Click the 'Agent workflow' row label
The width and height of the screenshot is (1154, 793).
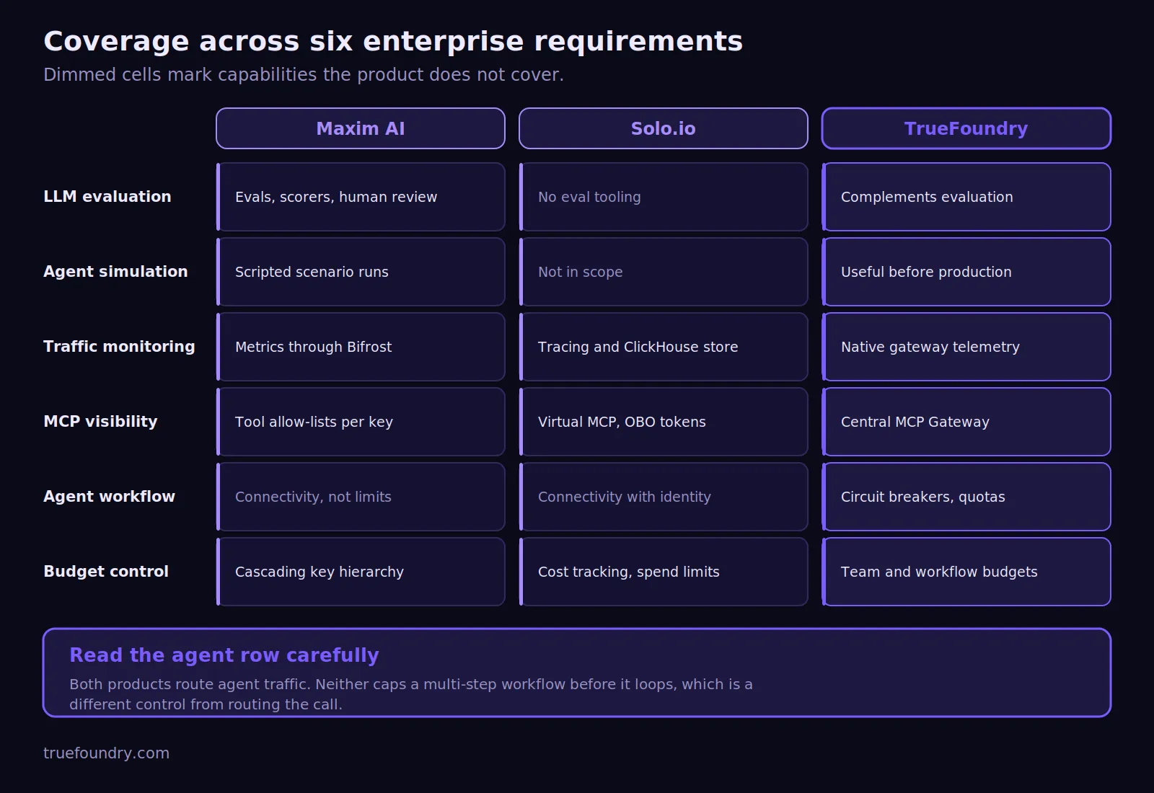pyautogui.click(x=109, y=497)
